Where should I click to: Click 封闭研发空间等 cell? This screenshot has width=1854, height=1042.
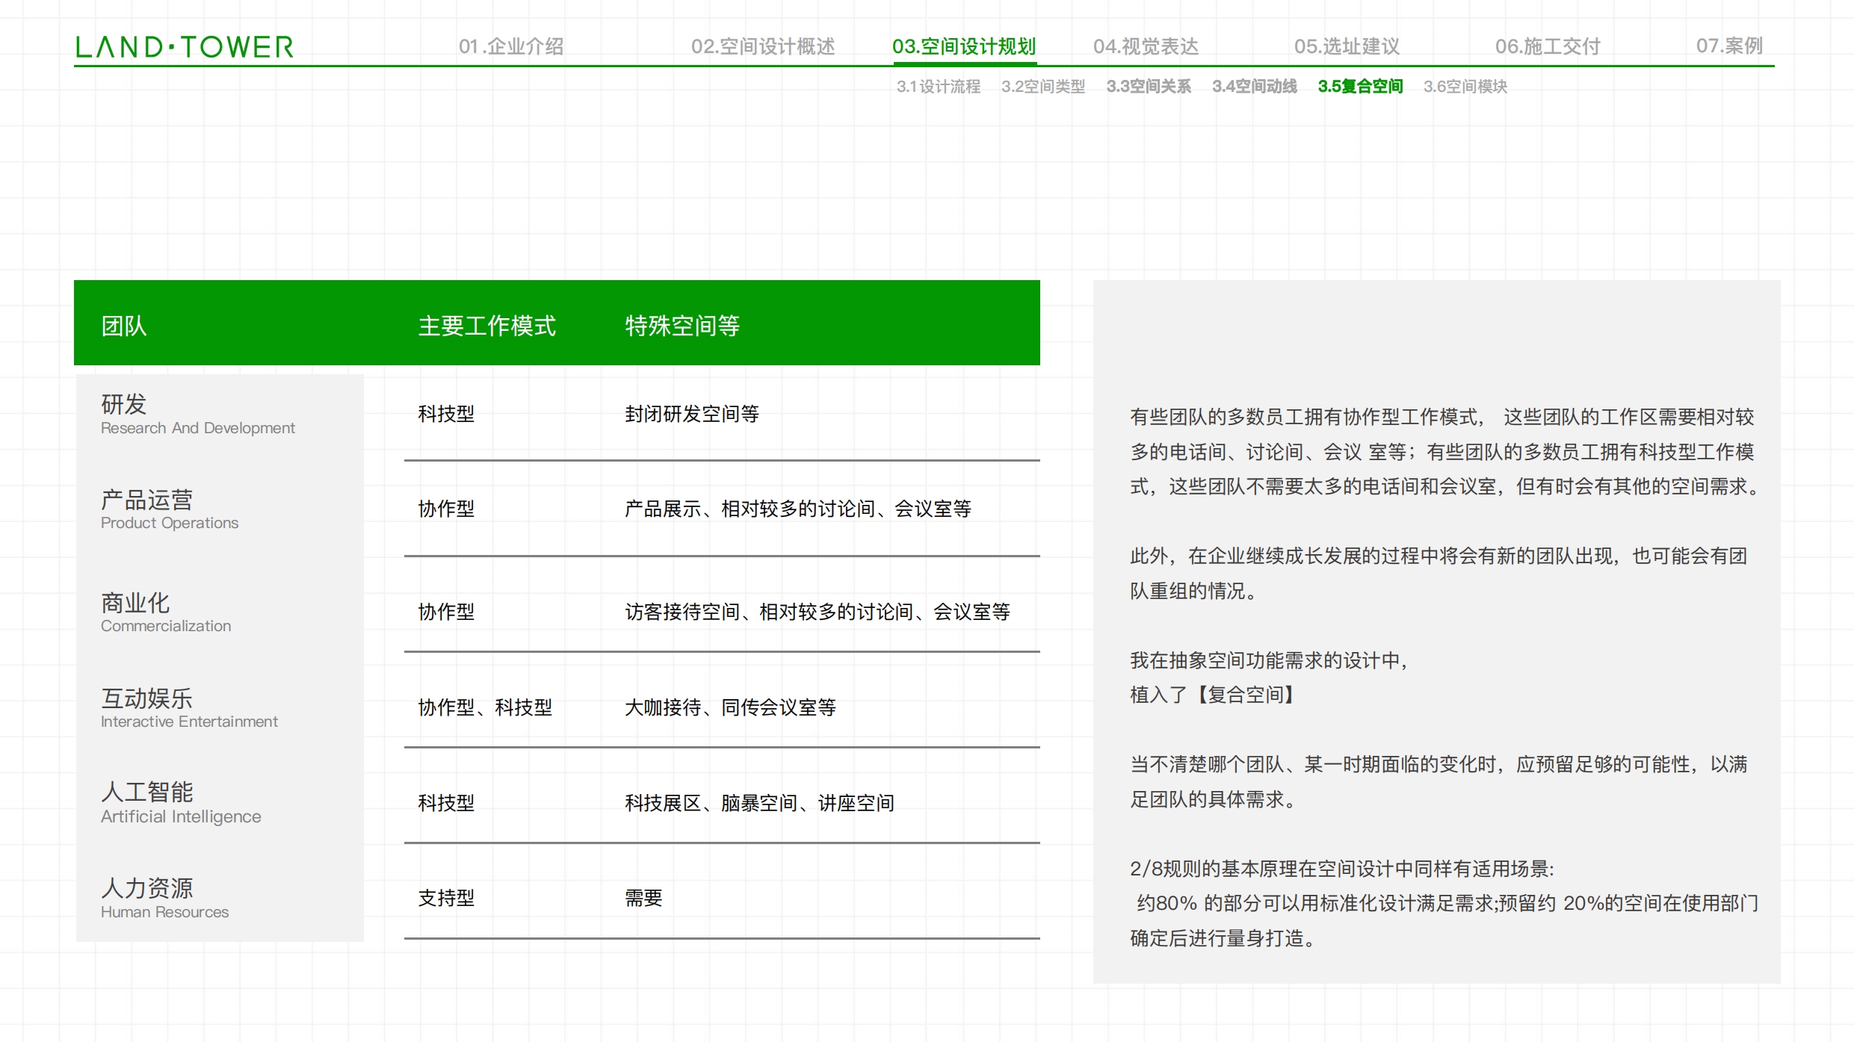(692, 414)
